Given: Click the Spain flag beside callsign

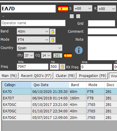Looking at the screenshot, I should (x=63, y=9).
